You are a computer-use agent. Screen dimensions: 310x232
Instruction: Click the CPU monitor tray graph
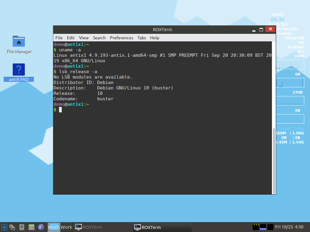(x=256, y=227)
